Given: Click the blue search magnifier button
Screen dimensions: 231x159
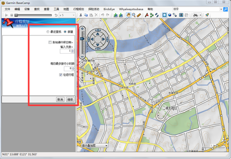Looking at the screenshot, I should pos(225,9).
